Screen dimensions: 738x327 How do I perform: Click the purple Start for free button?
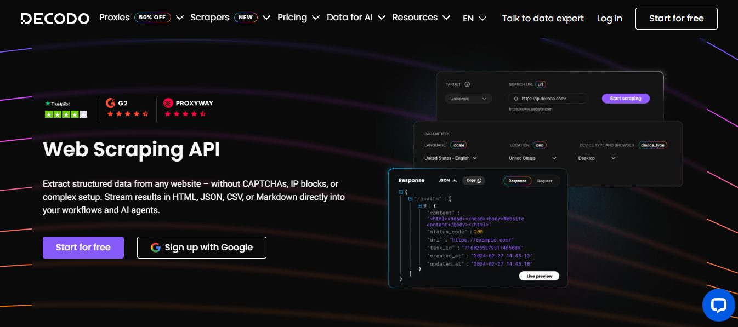point(83,248)
